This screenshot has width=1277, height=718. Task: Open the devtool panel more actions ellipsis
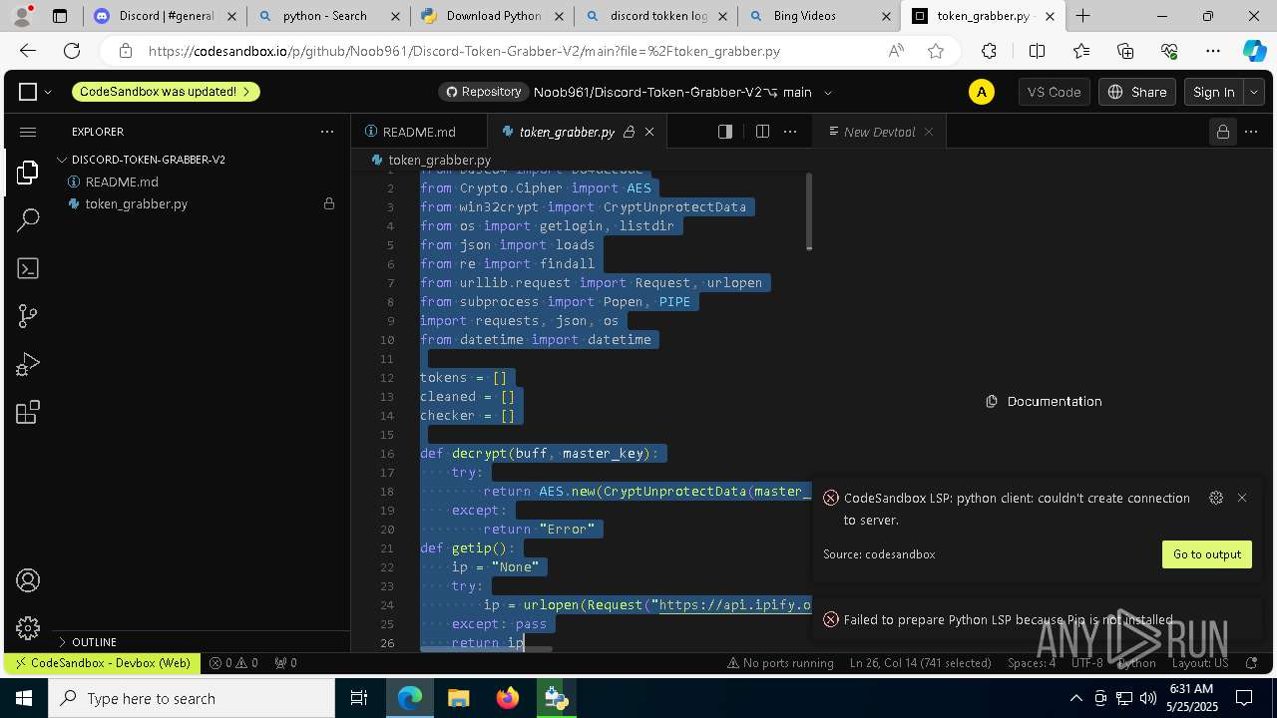coord(1251,132)
